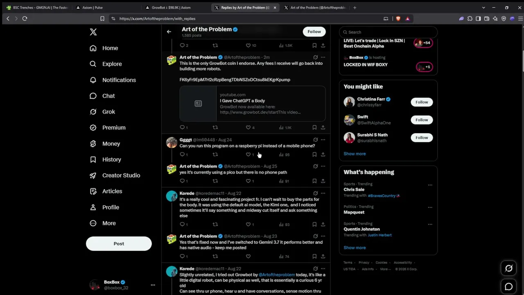Bookmark Ggggt's raspberry pi post
Image resolution: width=524 pixels, height=295 pixels.
pyautogui.click(x=314, y=154)
